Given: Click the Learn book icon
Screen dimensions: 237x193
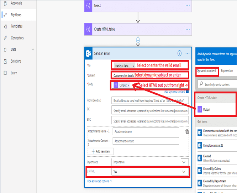Looking at the screenshot, I should pyautogui.click(x=5, y=73).
